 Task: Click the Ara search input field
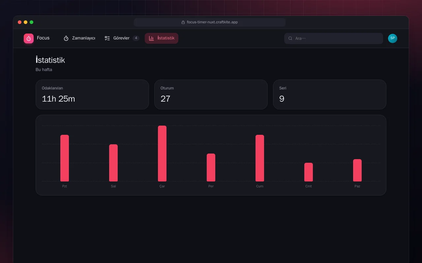[334, 38]
